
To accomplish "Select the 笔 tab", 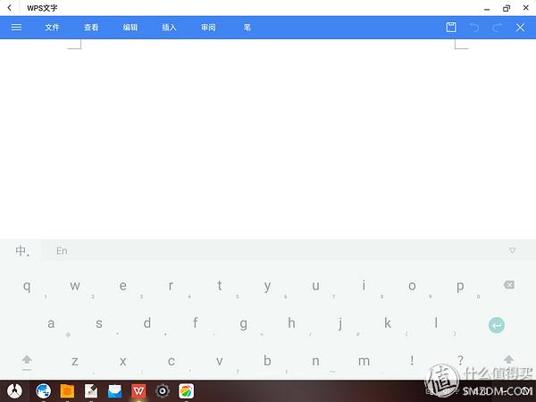I will pos(247,28).
